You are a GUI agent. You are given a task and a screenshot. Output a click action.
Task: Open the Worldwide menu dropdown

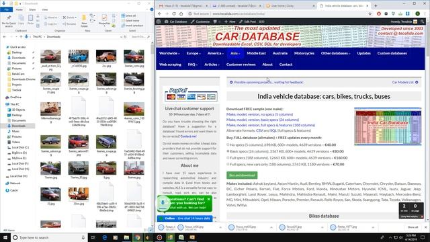tap(169, 53)
